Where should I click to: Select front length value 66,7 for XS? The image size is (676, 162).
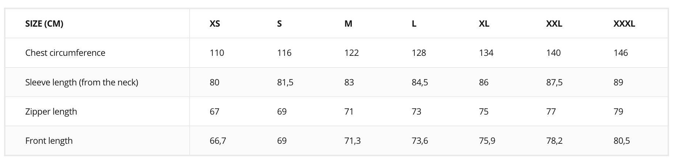218,141
